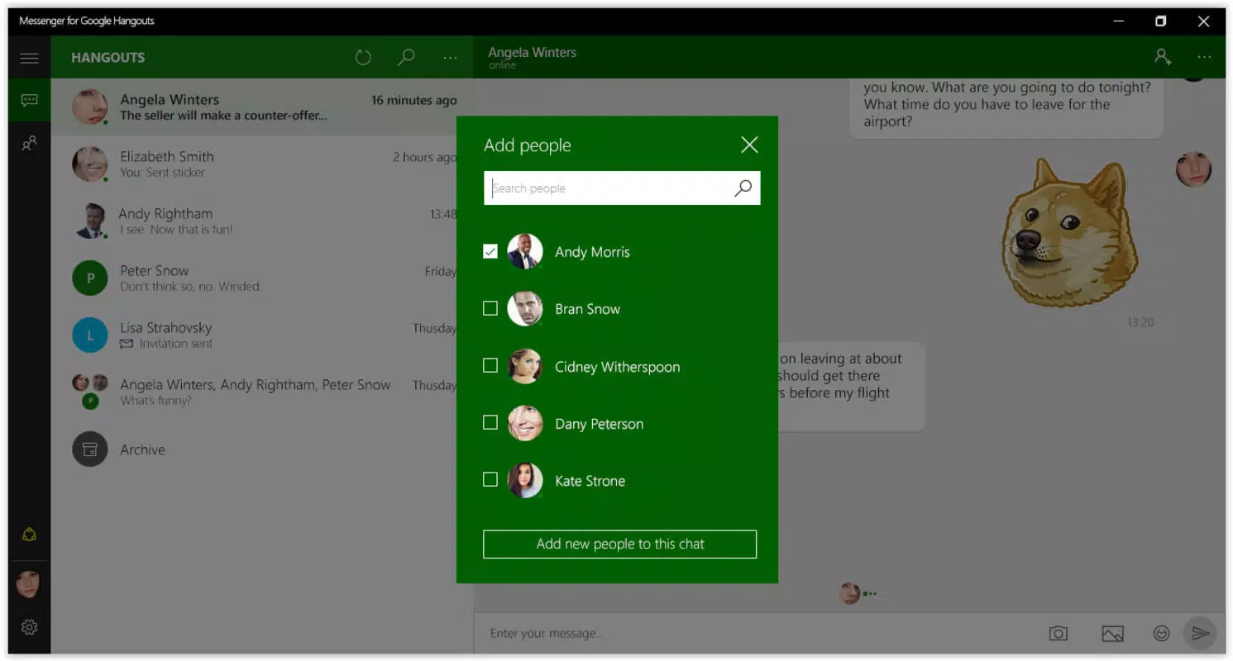Open the Angela Winters conversation
The height and width of the screenshot is (661, 1233).
[261, 107]
